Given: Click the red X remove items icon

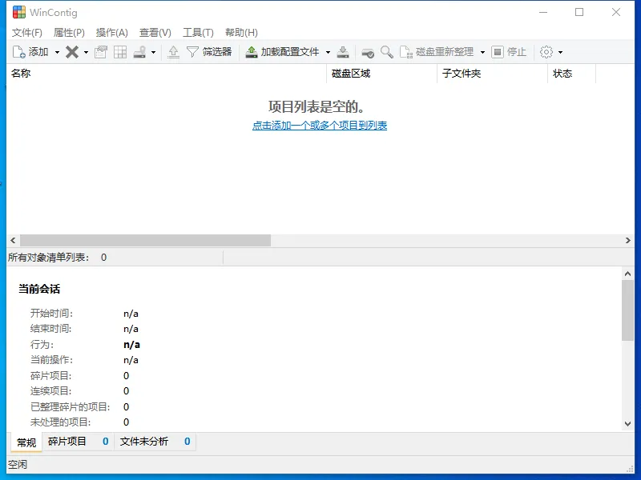Looking at the screenshot, I should [72, 51].
